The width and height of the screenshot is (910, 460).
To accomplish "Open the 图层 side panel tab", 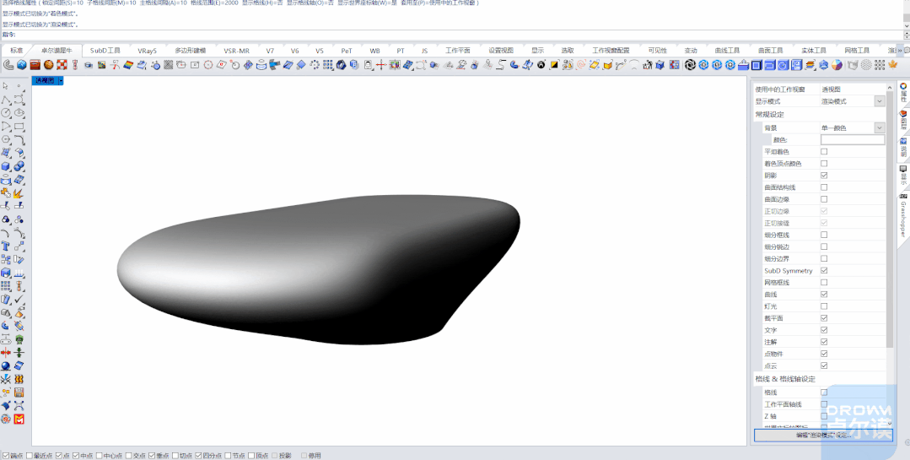I will pyautogui.click(x=903, y=120).
